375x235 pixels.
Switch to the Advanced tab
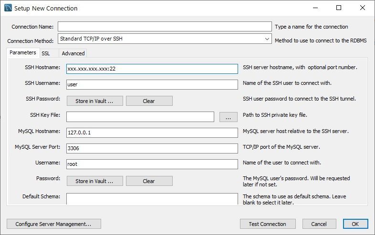coord(73,53)
